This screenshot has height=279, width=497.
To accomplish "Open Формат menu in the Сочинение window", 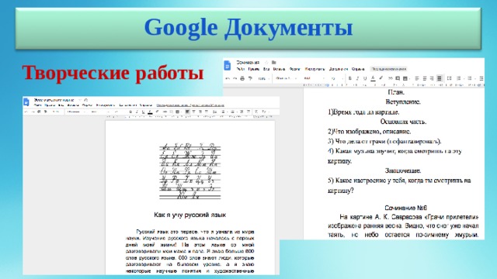I will pos(295,69).
